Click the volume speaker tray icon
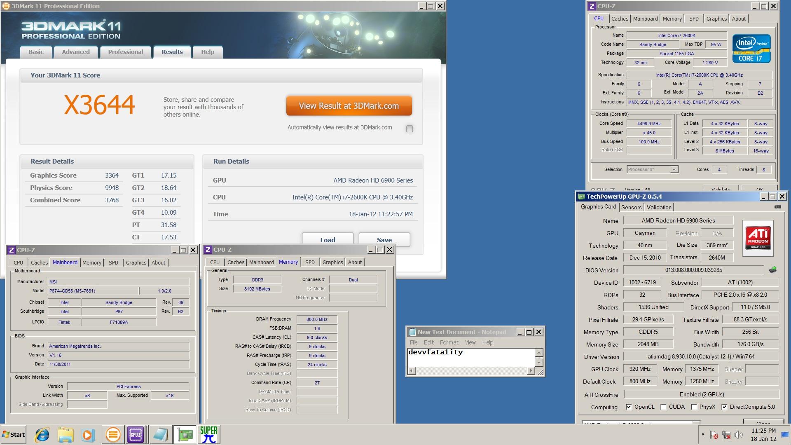Screen dimensions: 791x445 tap(738, 435)
